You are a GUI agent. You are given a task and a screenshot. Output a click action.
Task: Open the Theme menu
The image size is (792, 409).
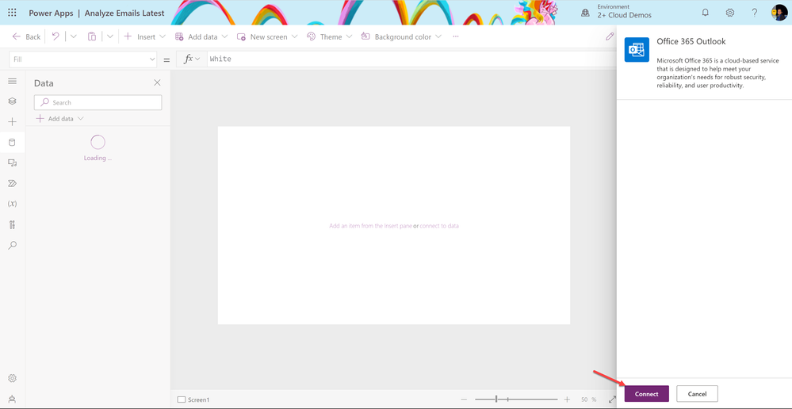(x=329, y=37)
